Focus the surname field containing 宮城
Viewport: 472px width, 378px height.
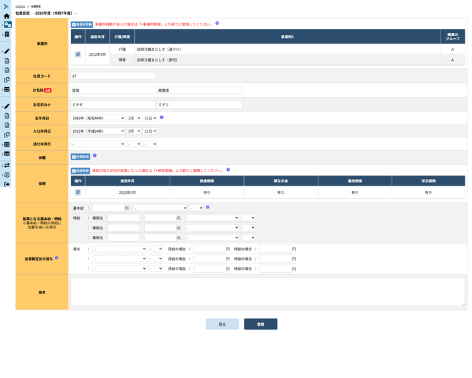[113, 90]
